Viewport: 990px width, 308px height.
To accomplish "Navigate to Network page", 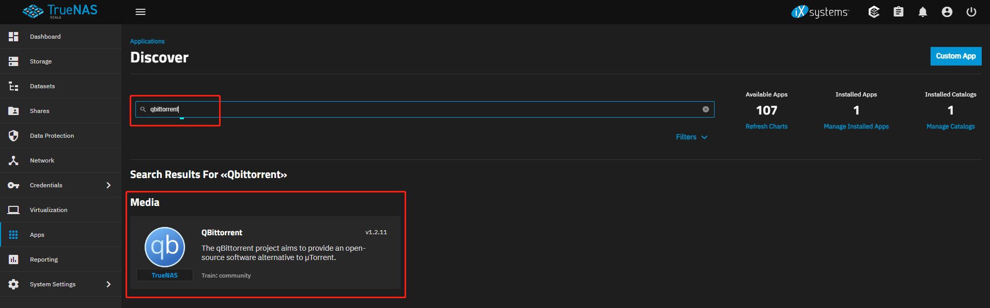I will 60,160.
